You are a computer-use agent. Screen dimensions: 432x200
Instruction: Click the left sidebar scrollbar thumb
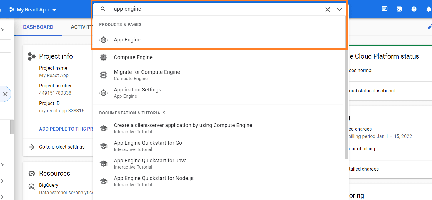(x=12, y=127)
